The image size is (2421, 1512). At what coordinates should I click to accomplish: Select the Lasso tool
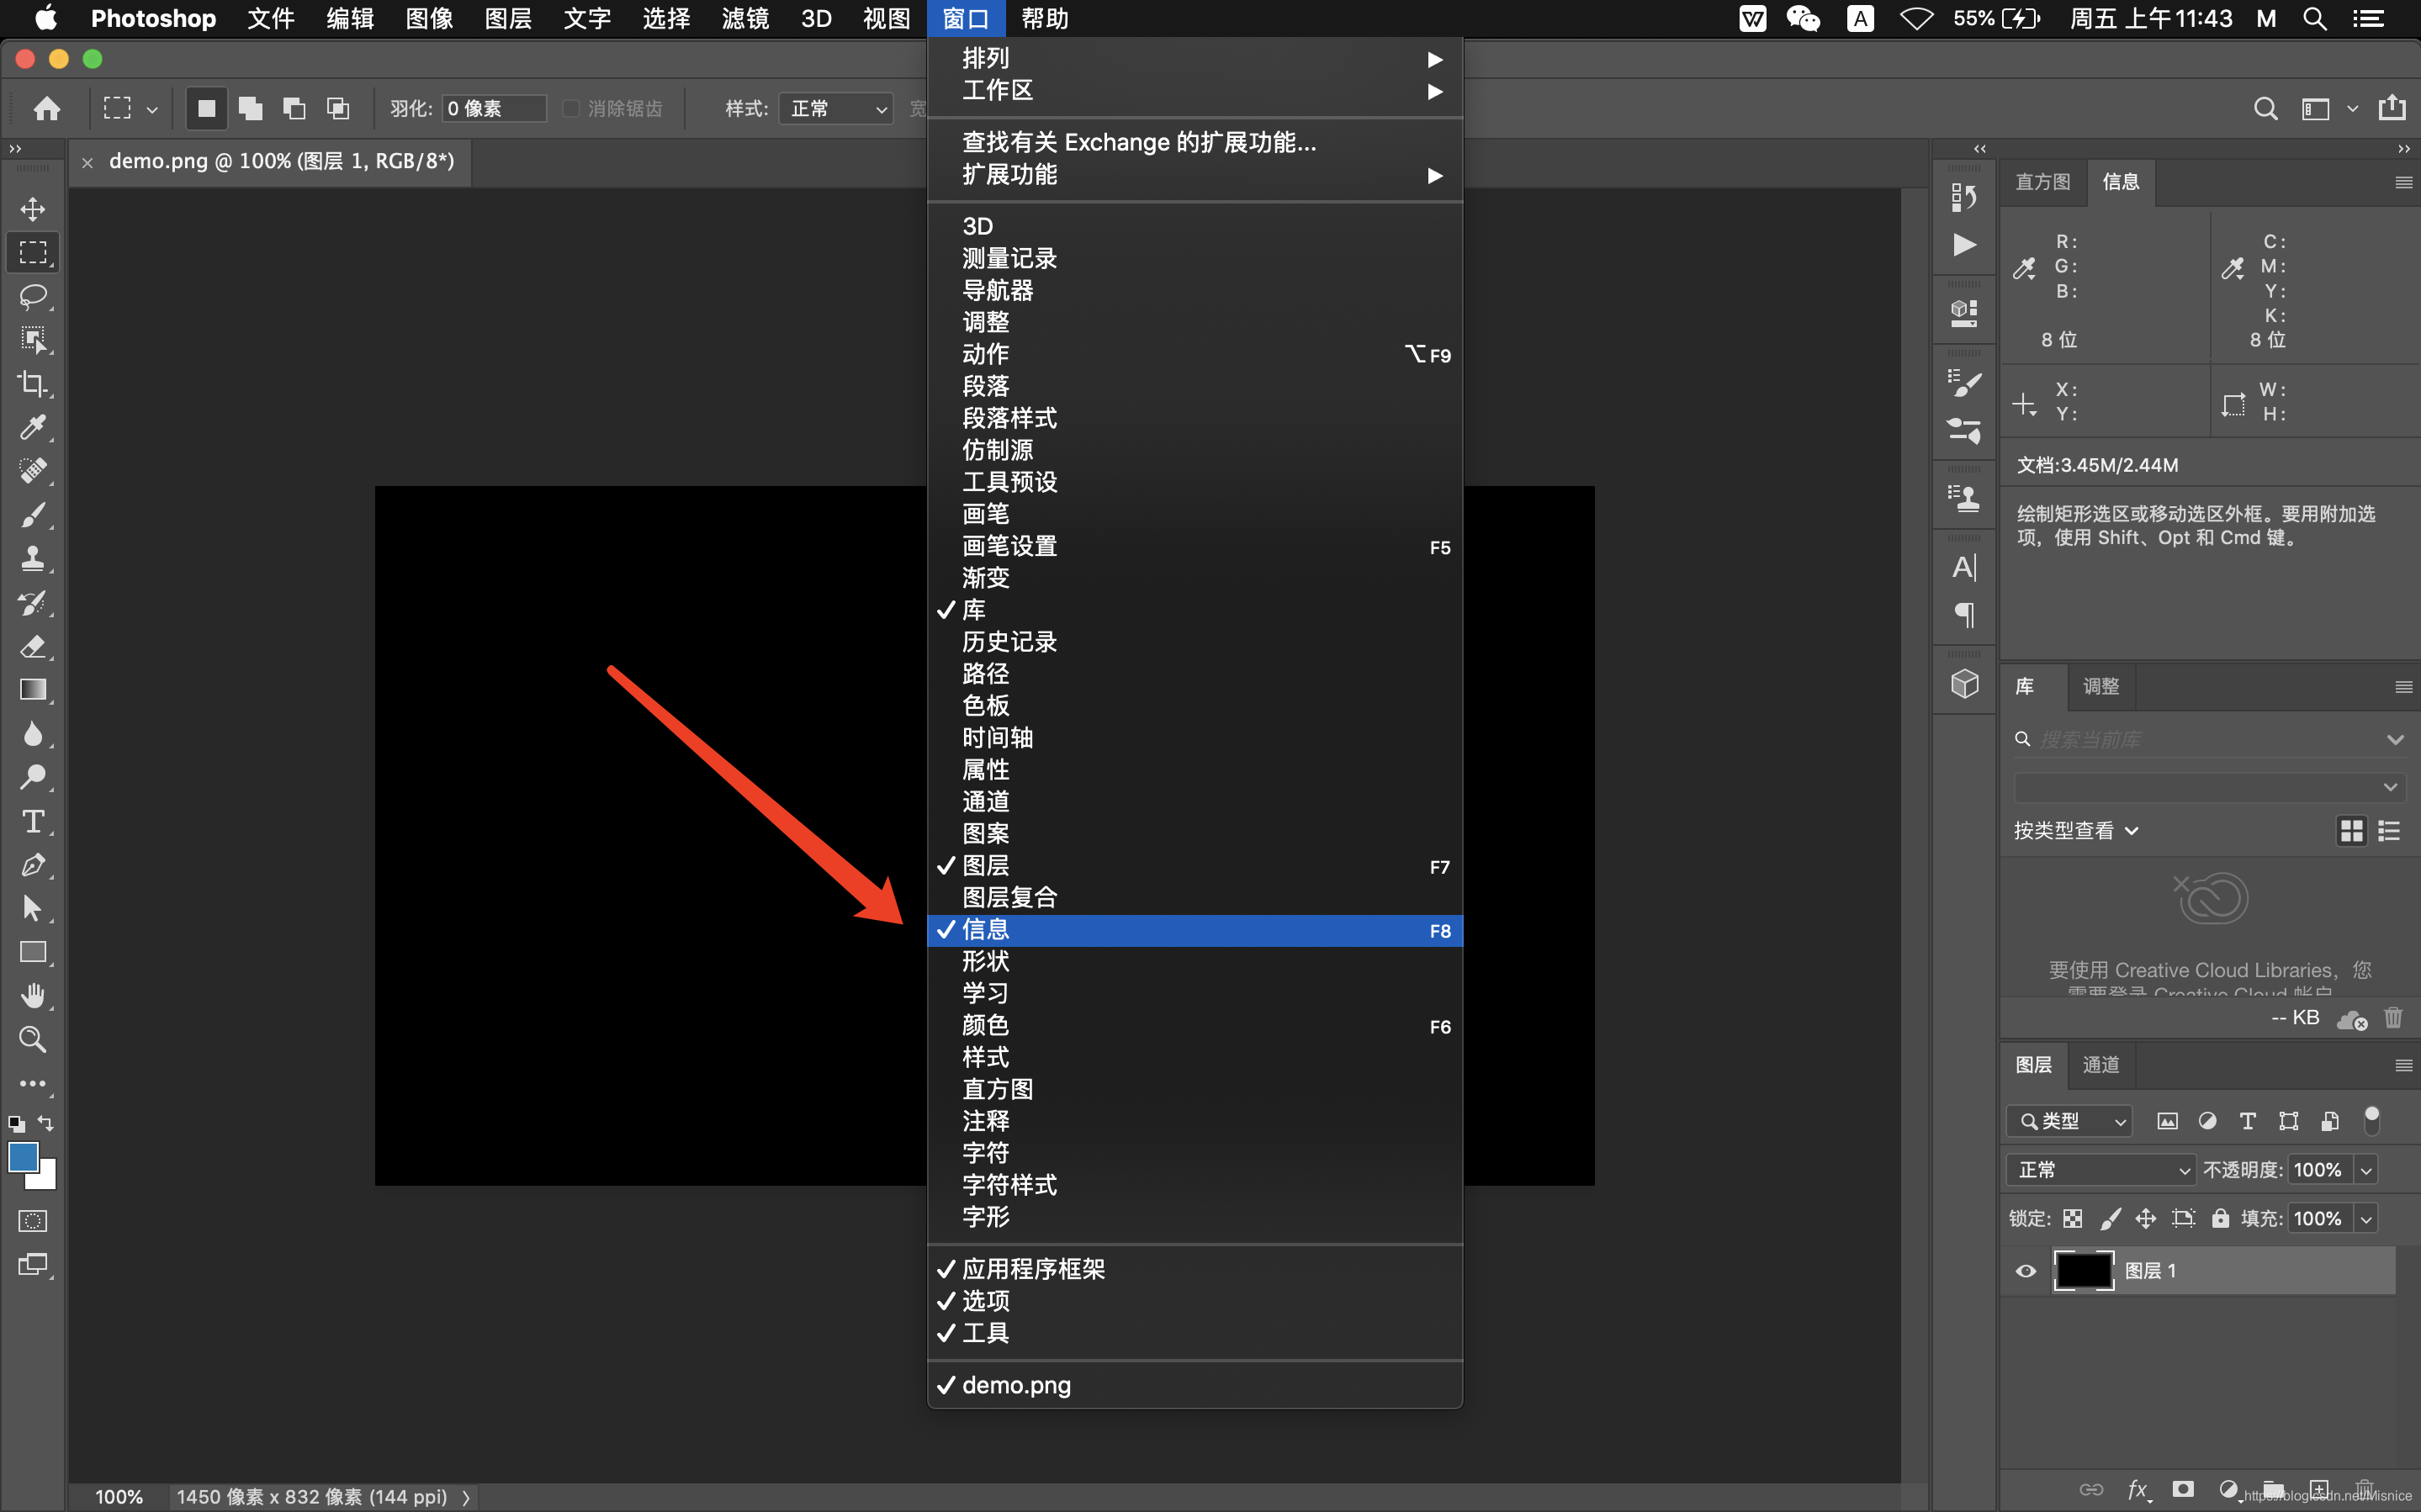(x=33, y=296)
